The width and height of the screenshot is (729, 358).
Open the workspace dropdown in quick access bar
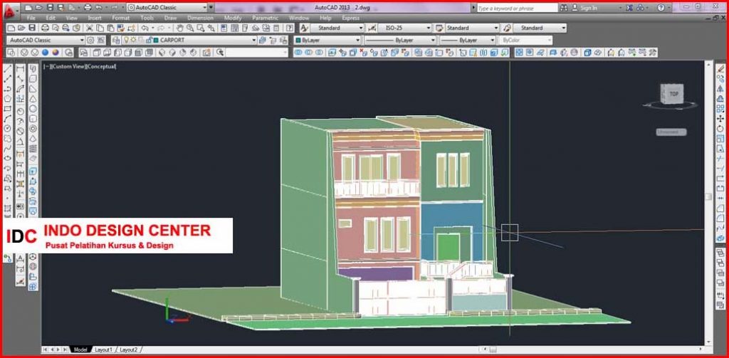click(167, 8)
